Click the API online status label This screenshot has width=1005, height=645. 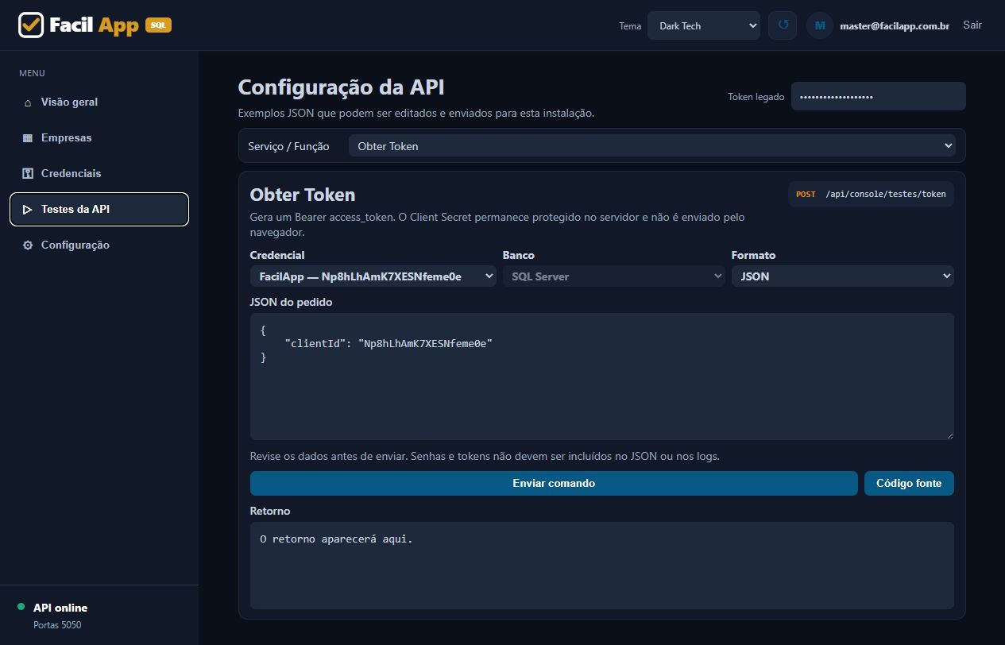tap(60, 608)
